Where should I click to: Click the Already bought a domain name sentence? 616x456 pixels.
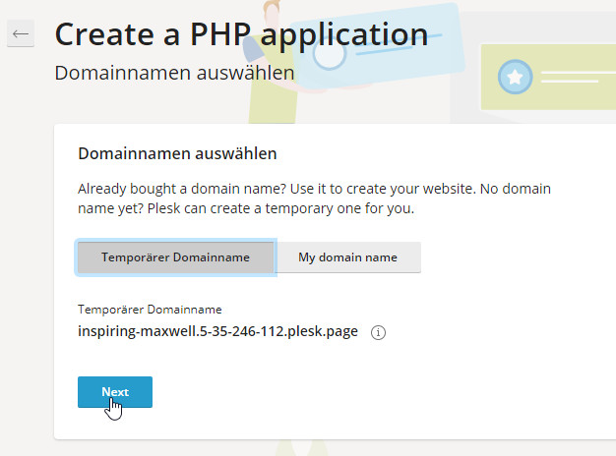click(197, 188)
